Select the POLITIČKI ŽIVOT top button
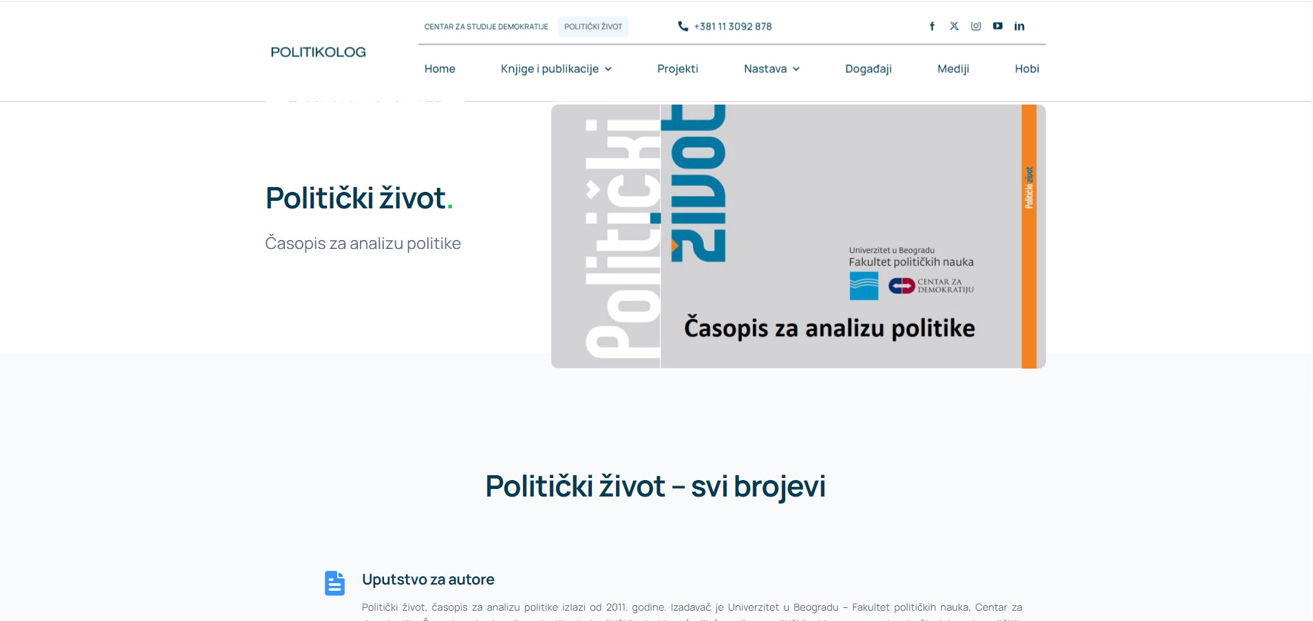1313x621 pixels. (x=593, y=27)
